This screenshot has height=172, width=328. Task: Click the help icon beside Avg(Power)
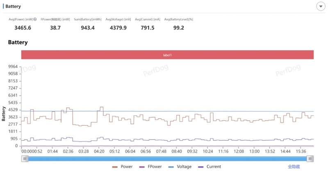(x=35, y=19)
